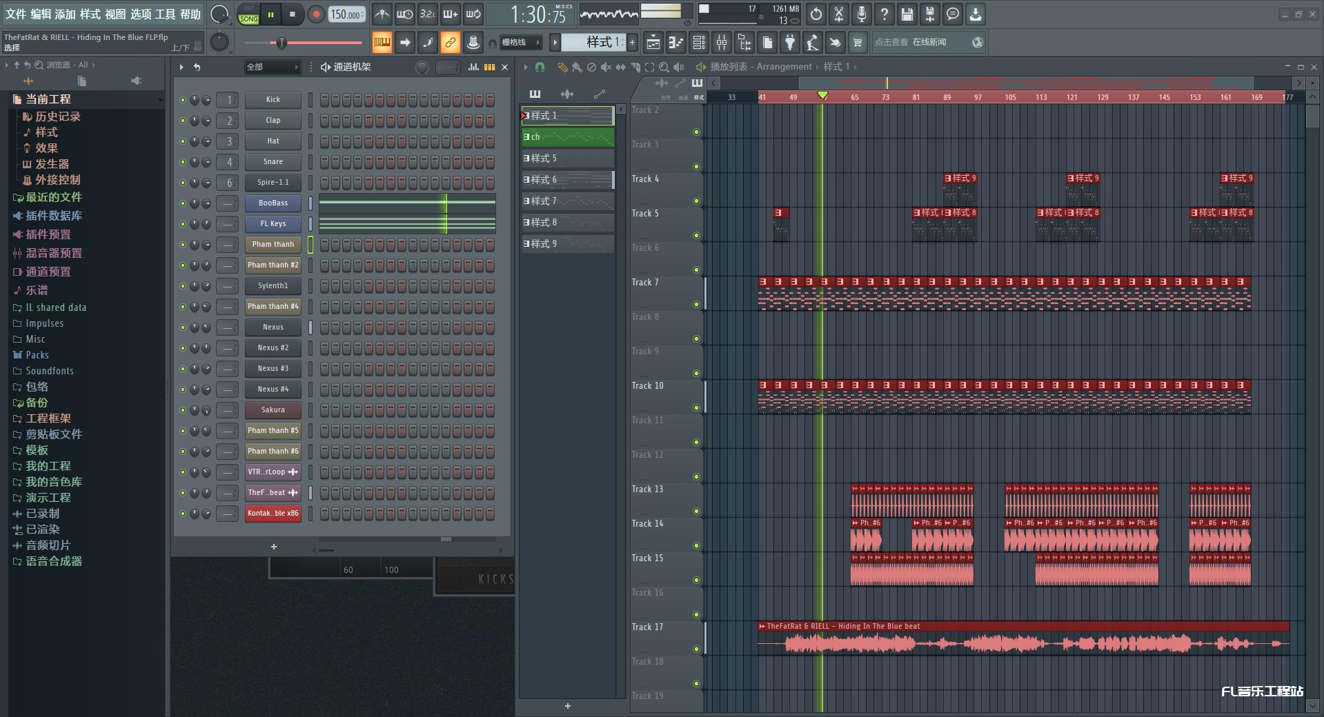Select the pencil draw tool in playlist
The width and height of the screenshot is (1324, 717).
click(562, 67)
